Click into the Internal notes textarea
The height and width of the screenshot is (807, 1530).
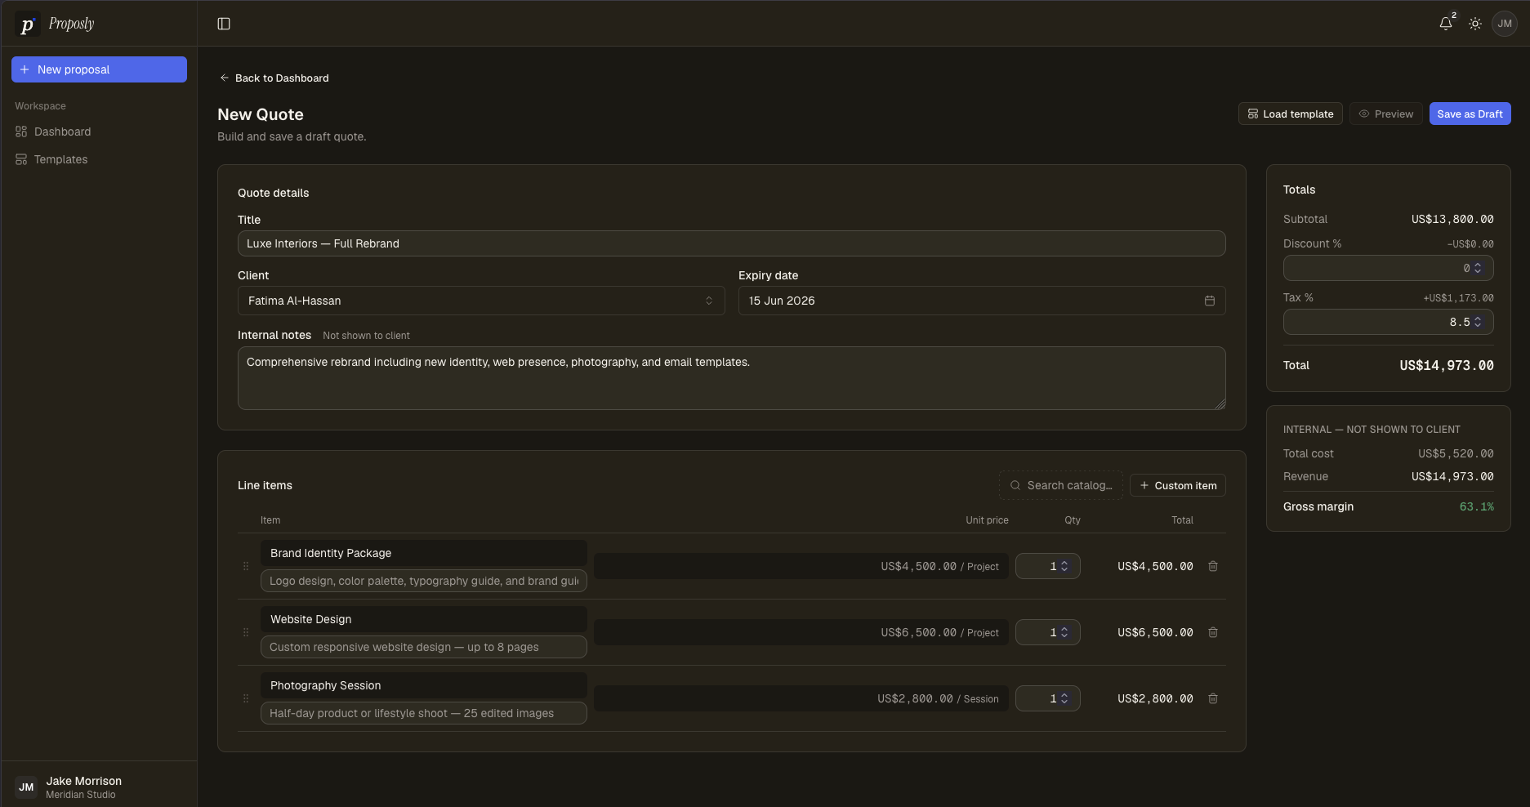(x=732, y=378)
